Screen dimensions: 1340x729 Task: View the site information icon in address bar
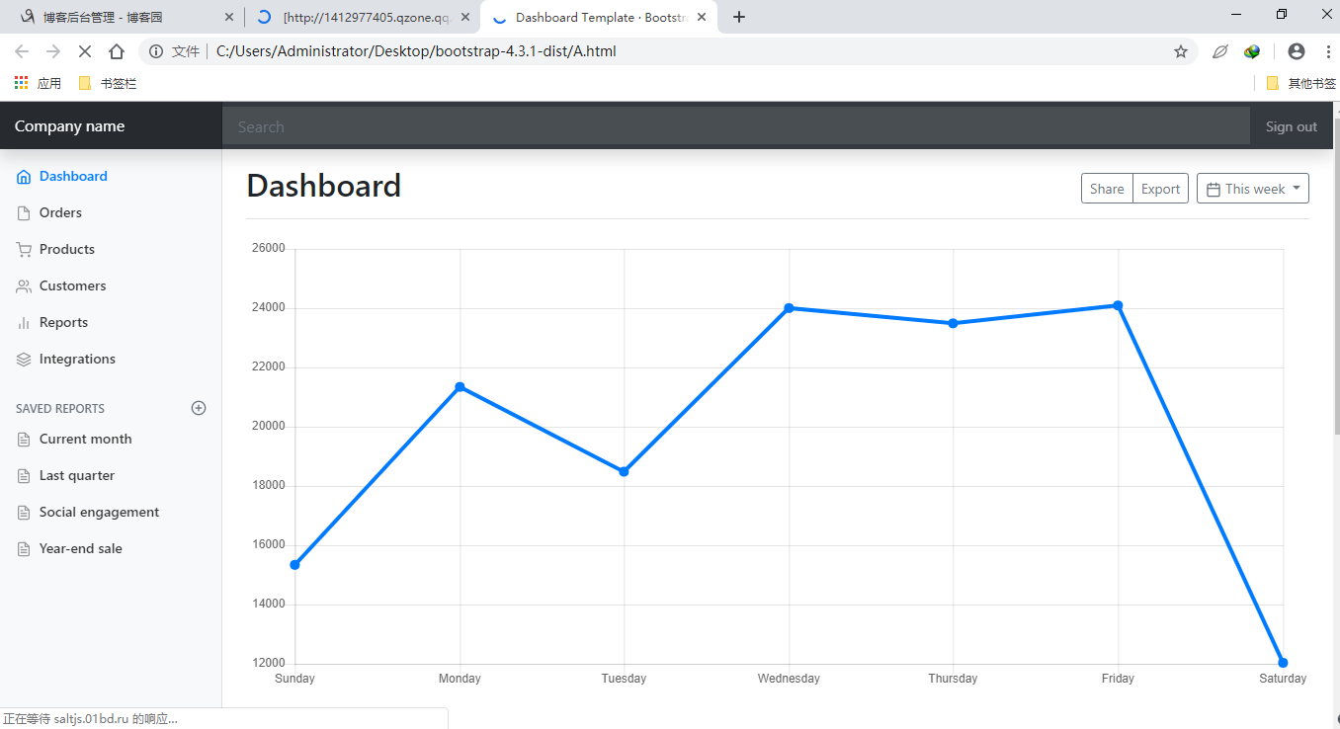156,51
